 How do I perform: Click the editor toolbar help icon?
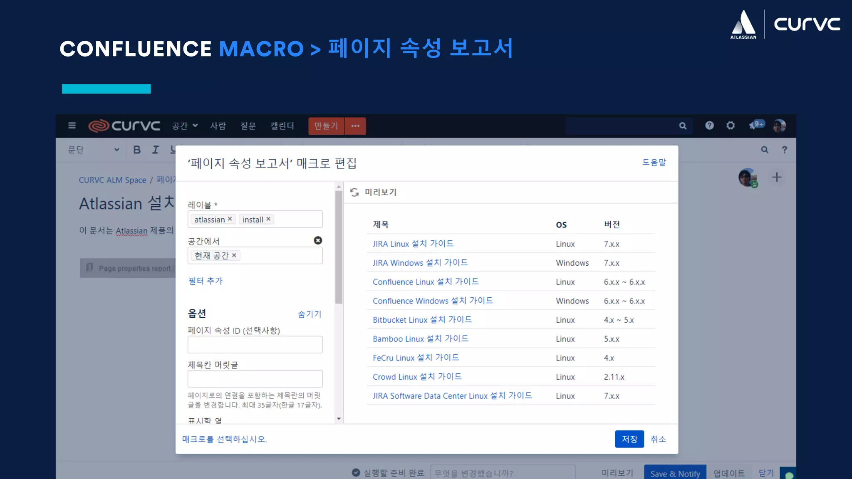click(784, 150)
